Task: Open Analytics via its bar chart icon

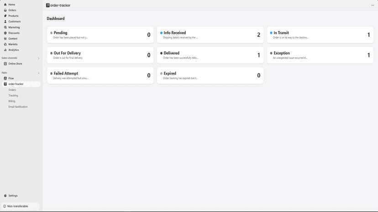Action: tap(5, 50)
